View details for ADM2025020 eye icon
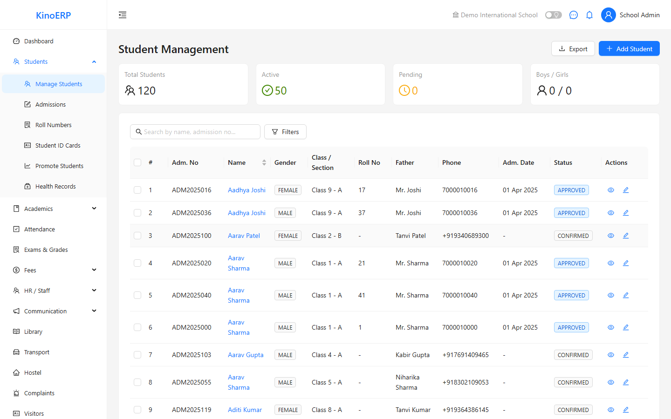Screen dimensions: 671x419 [x=611, y=263]
